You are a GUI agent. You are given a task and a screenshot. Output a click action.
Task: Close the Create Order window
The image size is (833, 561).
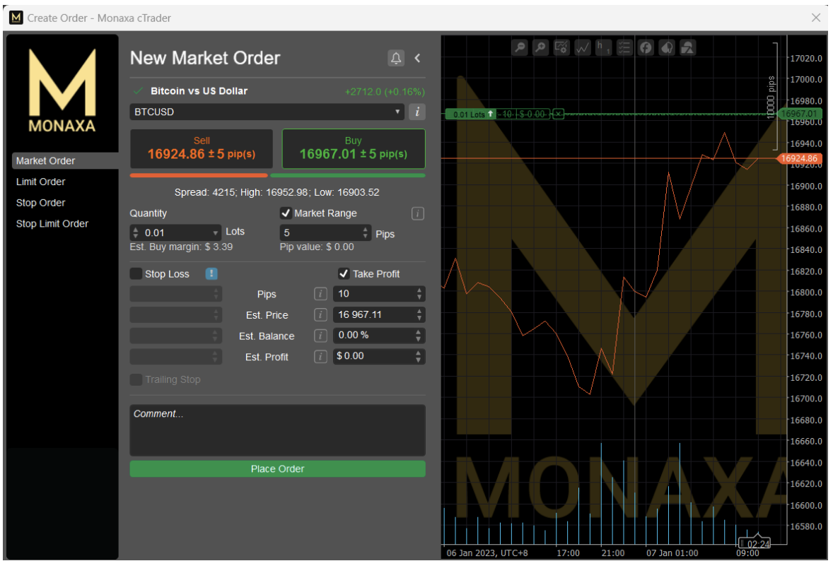[816, 18]
